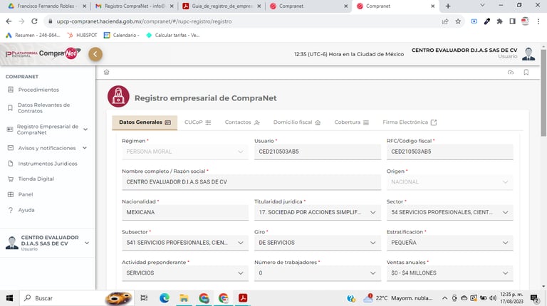Open Task View on the taskbar

point(144,298)
